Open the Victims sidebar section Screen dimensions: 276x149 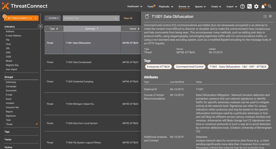8,147
